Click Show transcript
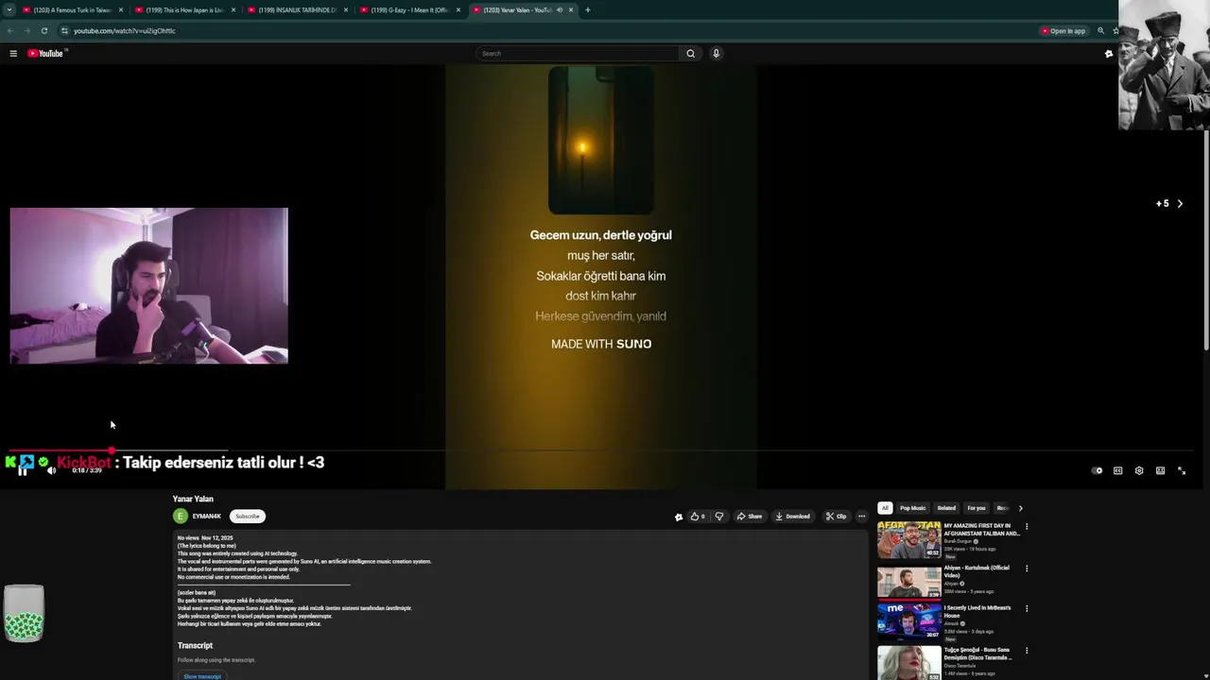 tap(202, 676)
